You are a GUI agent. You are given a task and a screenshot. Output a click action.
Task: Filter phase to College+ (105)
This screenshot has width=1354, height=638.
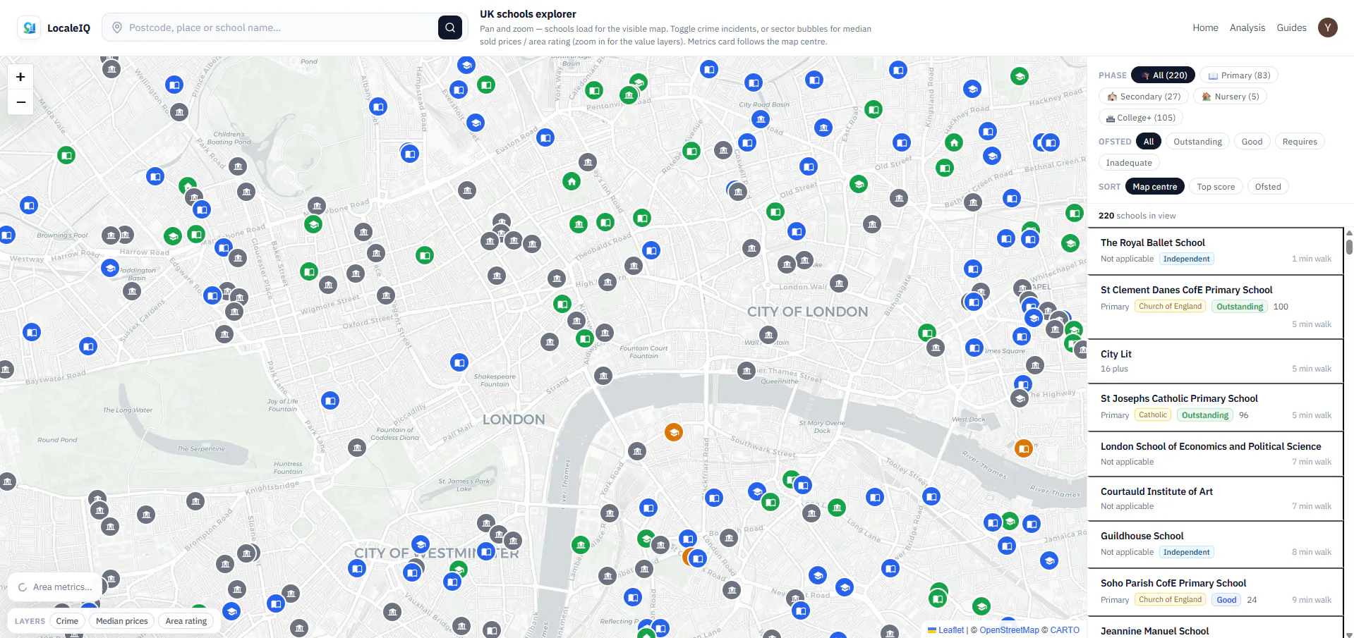pyautogui.click(x=1141, y=118)
